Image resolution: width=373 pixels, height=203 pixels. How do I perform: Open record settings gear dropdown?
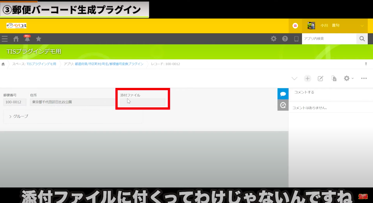coord(348,78)
